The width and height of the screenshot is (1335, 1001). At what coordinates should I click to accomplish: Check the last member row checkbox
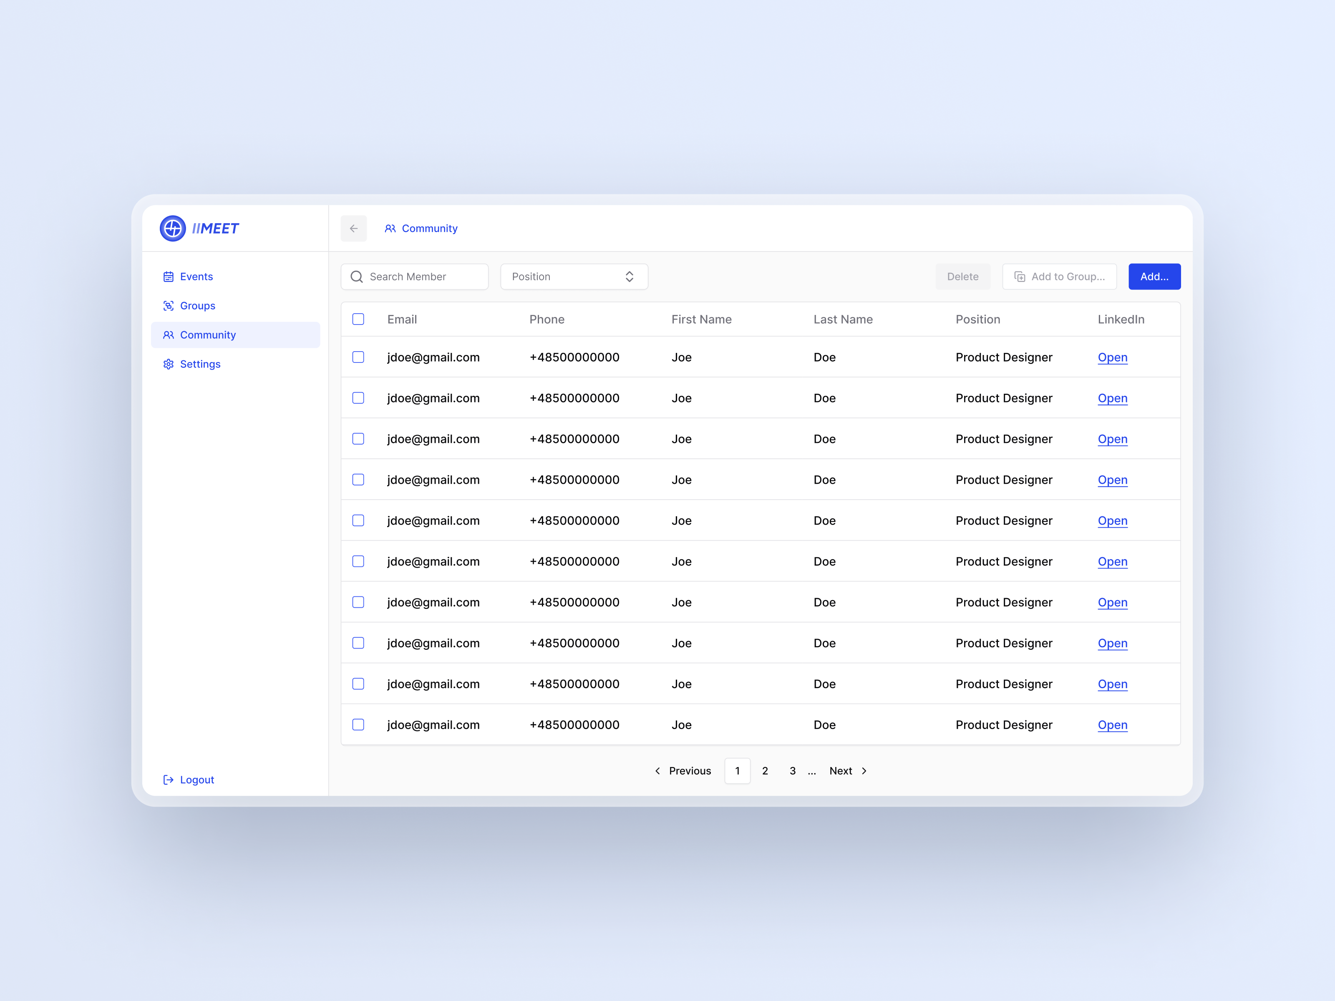pyautogui.click(x=358, y=724)
